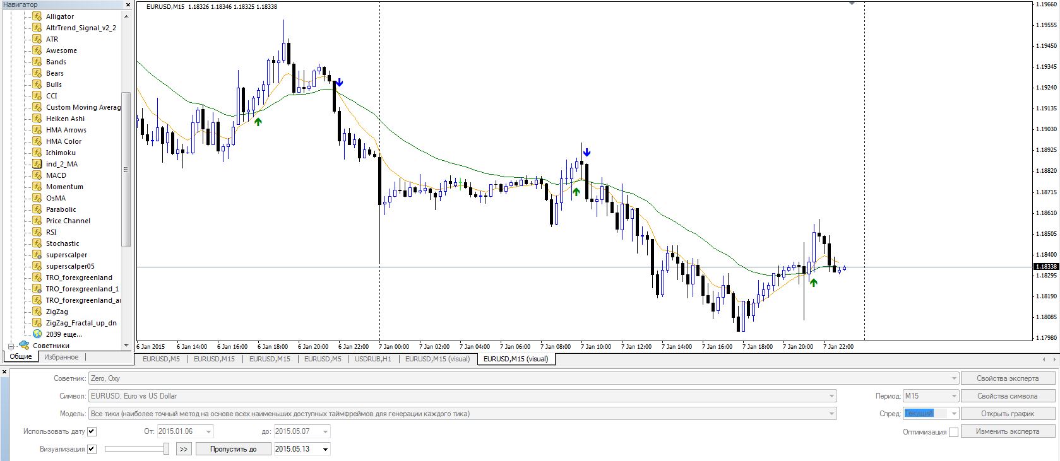Image resolution: width=1060 pixels, height=461 pixels.
Task: Expand the Советники tree node
Action: pyautogui.click(x=11, y=346)
